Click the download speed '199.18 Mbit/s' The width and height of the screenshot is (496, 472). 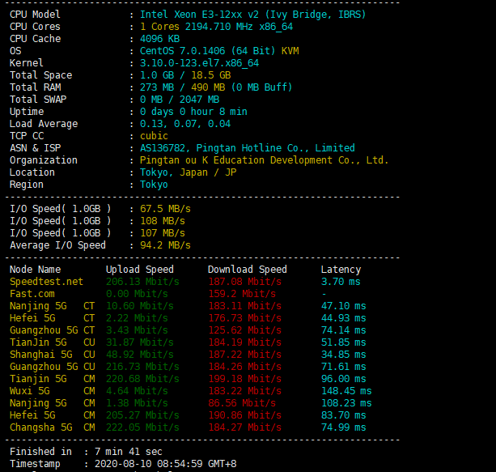click(x=245, y=379)
